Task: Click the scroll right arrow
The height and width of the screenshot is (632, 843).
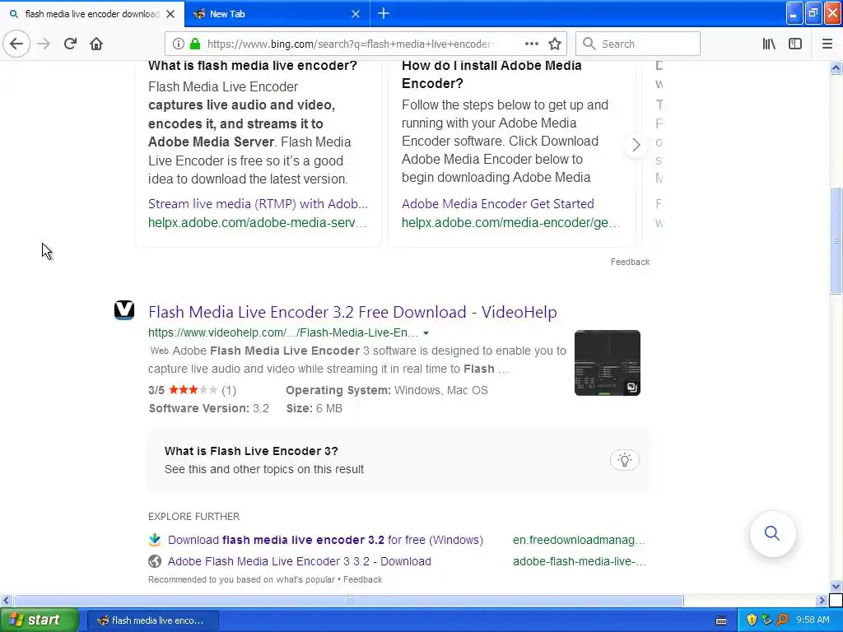Action: (x=822, y=600)
